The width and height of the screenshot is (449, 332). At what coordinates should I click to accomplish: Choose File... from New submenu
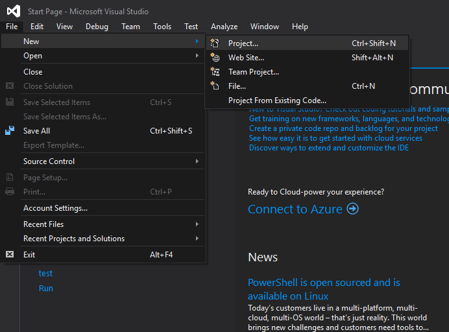307,86
